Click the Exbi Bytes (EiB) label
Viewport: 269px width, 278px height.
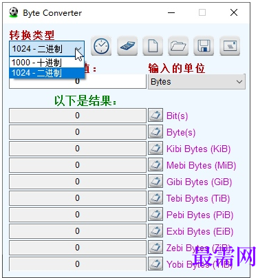coord(200,231)
